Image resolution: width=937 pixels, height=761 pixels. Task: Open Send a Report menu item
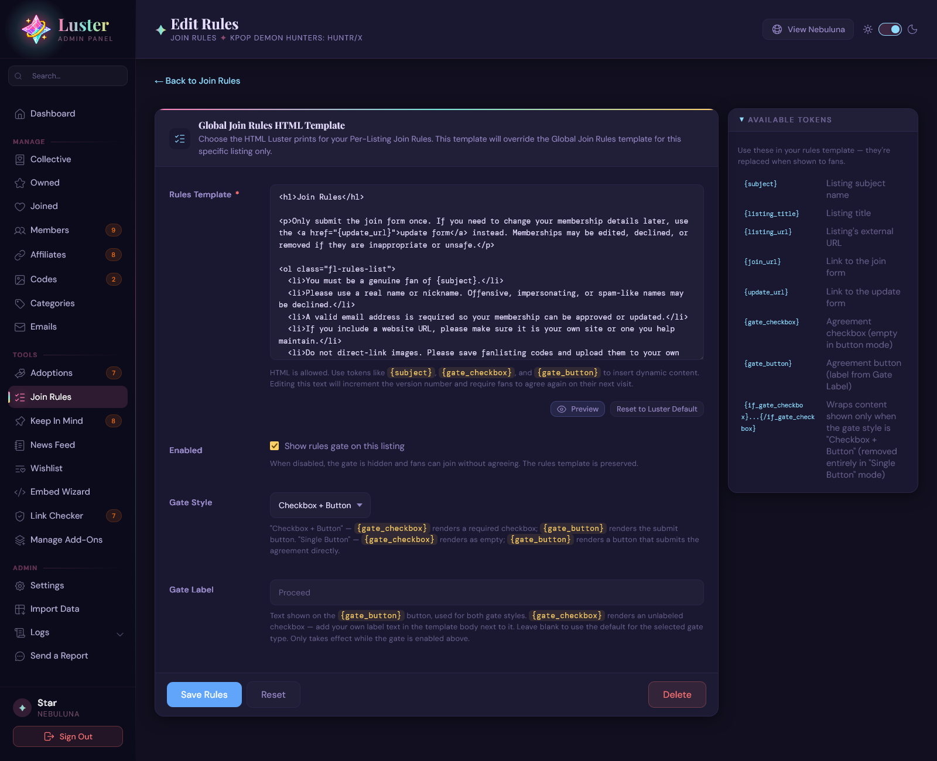(68, 656)
